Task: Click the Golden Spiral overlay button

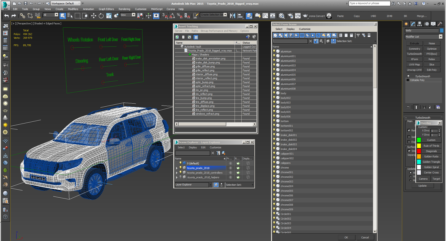Action: click(431, 167)
